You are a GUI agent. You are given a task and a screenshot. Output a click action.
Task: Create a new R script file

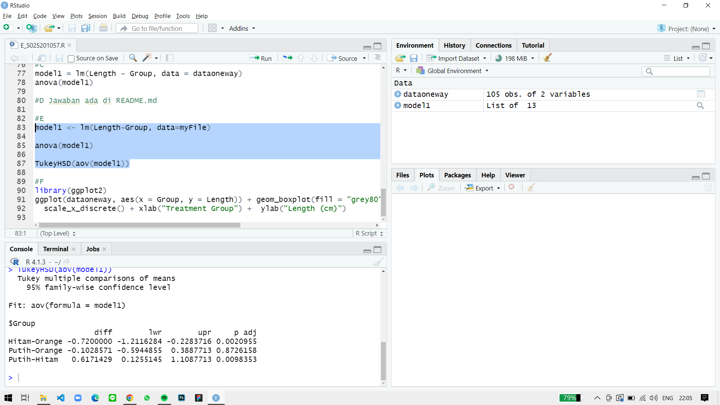(x=6, y=27)
